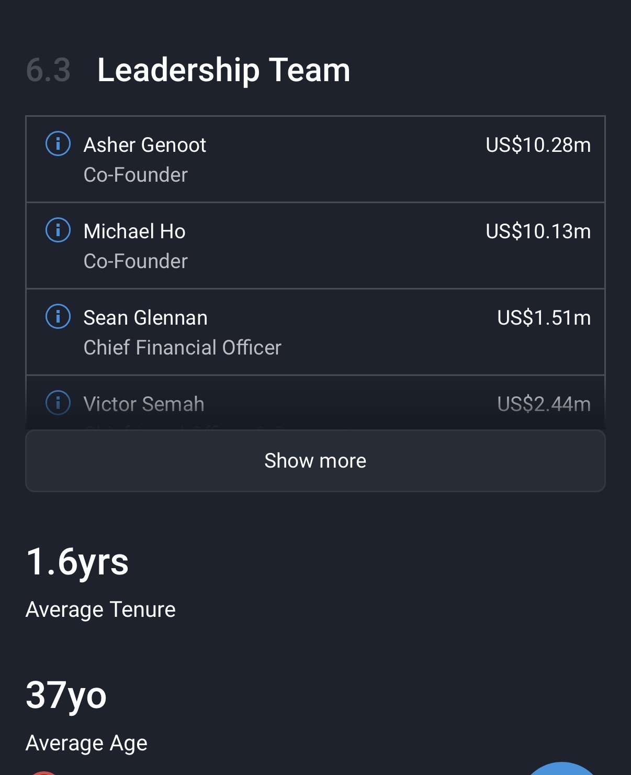Tap the 1.6yrs Average Tenure value
The image size is (631, 775).
(77, 562)
